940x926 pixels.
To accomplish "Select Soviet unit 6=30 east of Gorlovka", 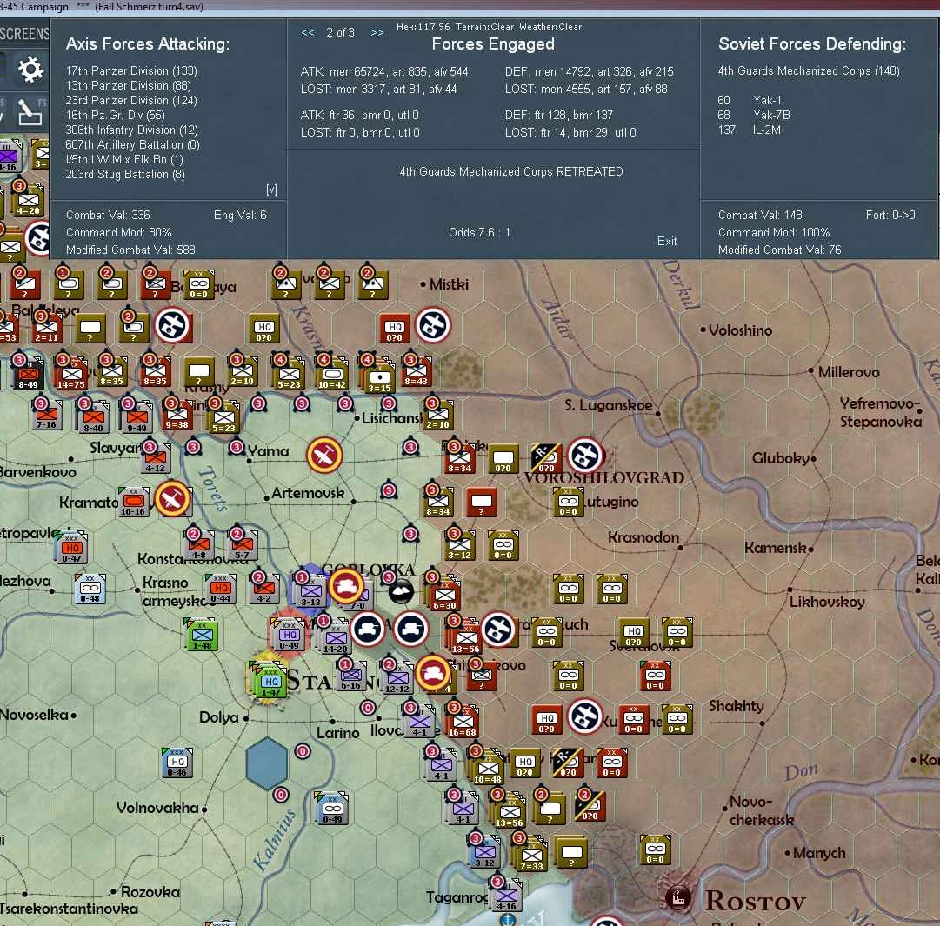I will 444,596.
